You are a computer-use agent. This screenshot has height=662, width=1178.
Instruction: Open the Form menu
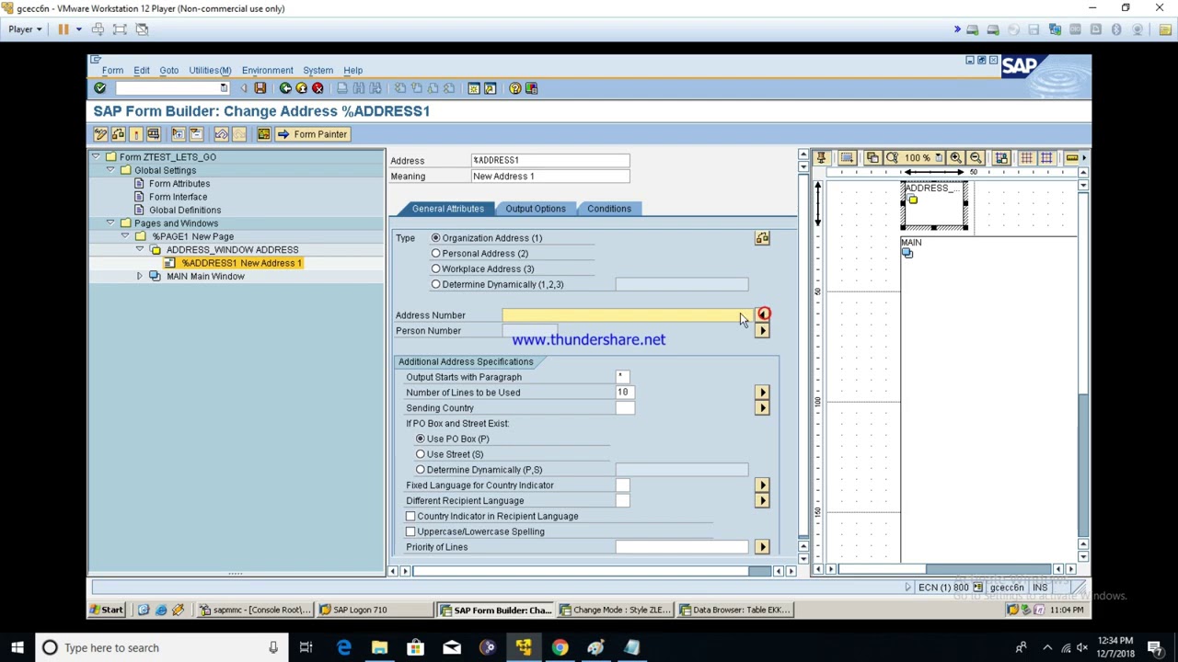[x=112, y=70]
